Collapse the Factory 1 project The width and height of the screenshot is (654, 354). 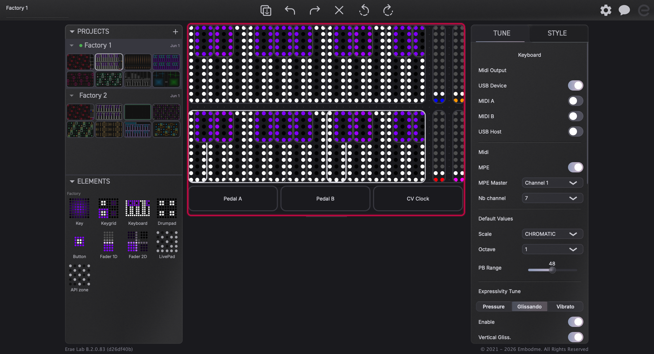(x=72, y=46)
